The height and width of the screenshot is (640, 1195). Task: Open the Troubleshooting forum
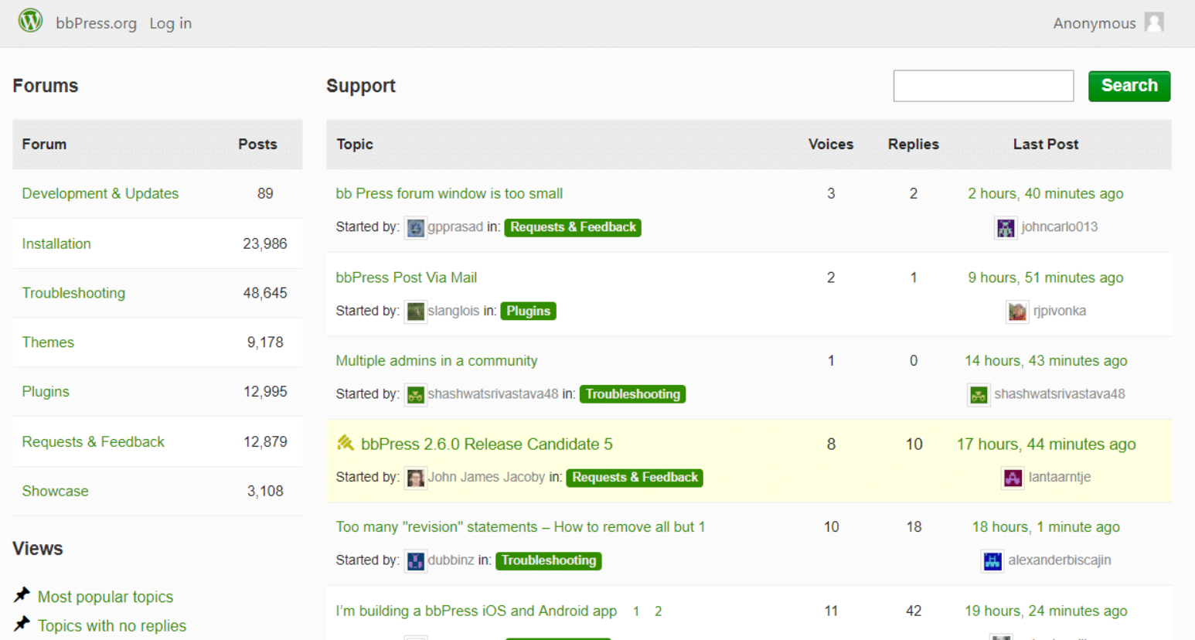(73, 293)
